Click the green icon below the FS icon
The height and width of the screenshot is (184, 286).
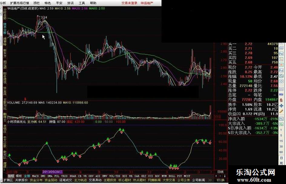(281, 124)
